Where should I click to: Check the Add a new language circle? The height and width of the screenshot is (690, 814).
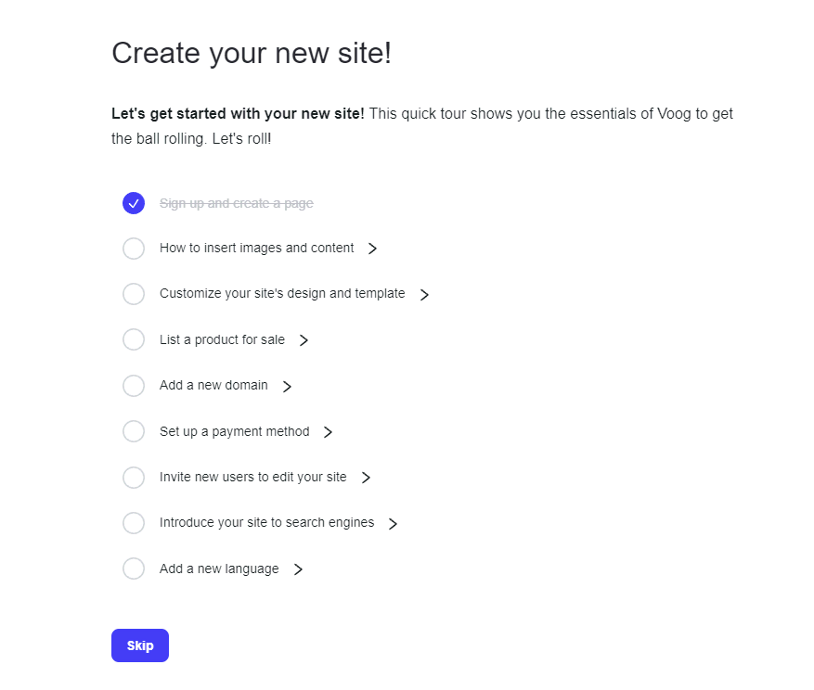pyautogui.click(x=134, y=569)
